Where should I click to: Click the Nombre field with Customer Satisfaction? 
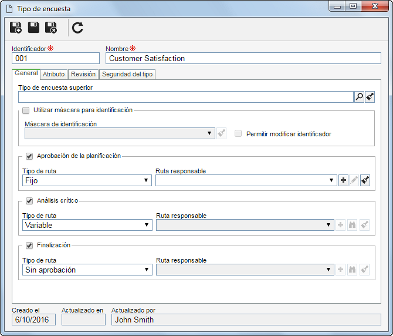(243, 58)
